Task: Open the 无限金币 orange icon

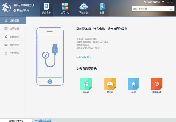Action: [x=157, y=84]
